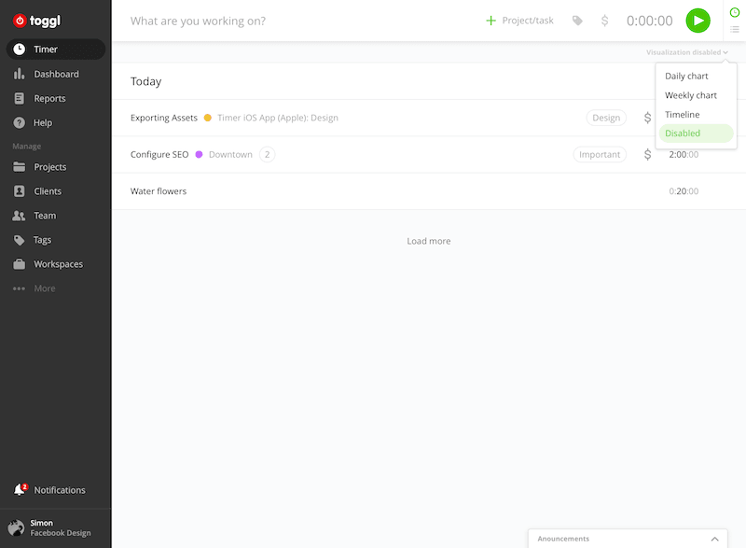746x548 pixels.
Task: Click the Design tag pill
Action: 606,118
